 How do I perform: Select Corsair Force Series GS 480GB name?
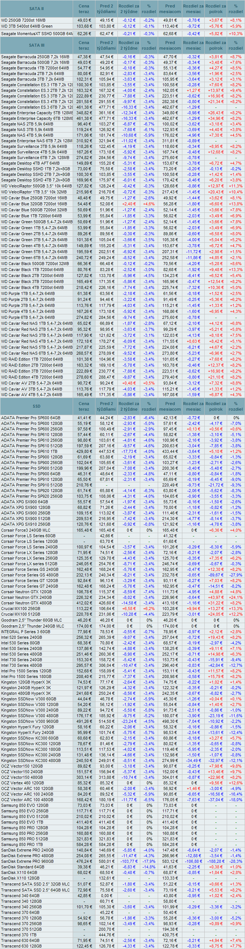click(30, 575)
